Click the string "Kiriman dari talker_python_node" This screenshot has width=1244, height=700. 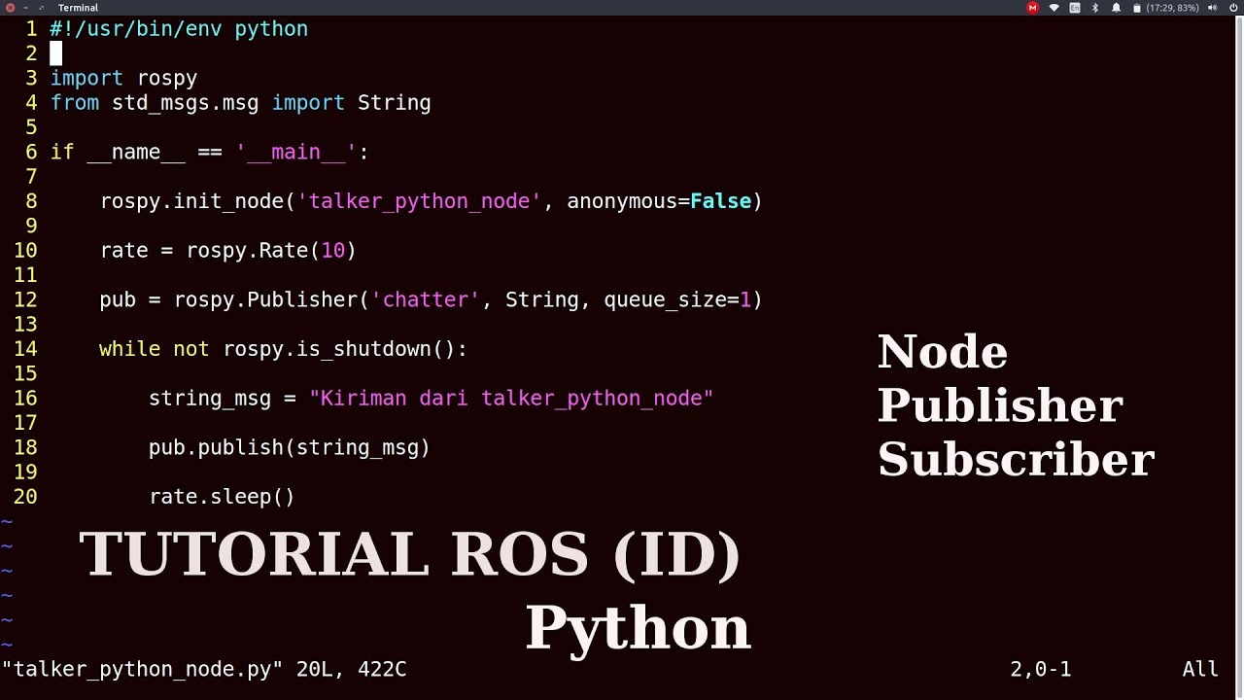click(511, 399)
